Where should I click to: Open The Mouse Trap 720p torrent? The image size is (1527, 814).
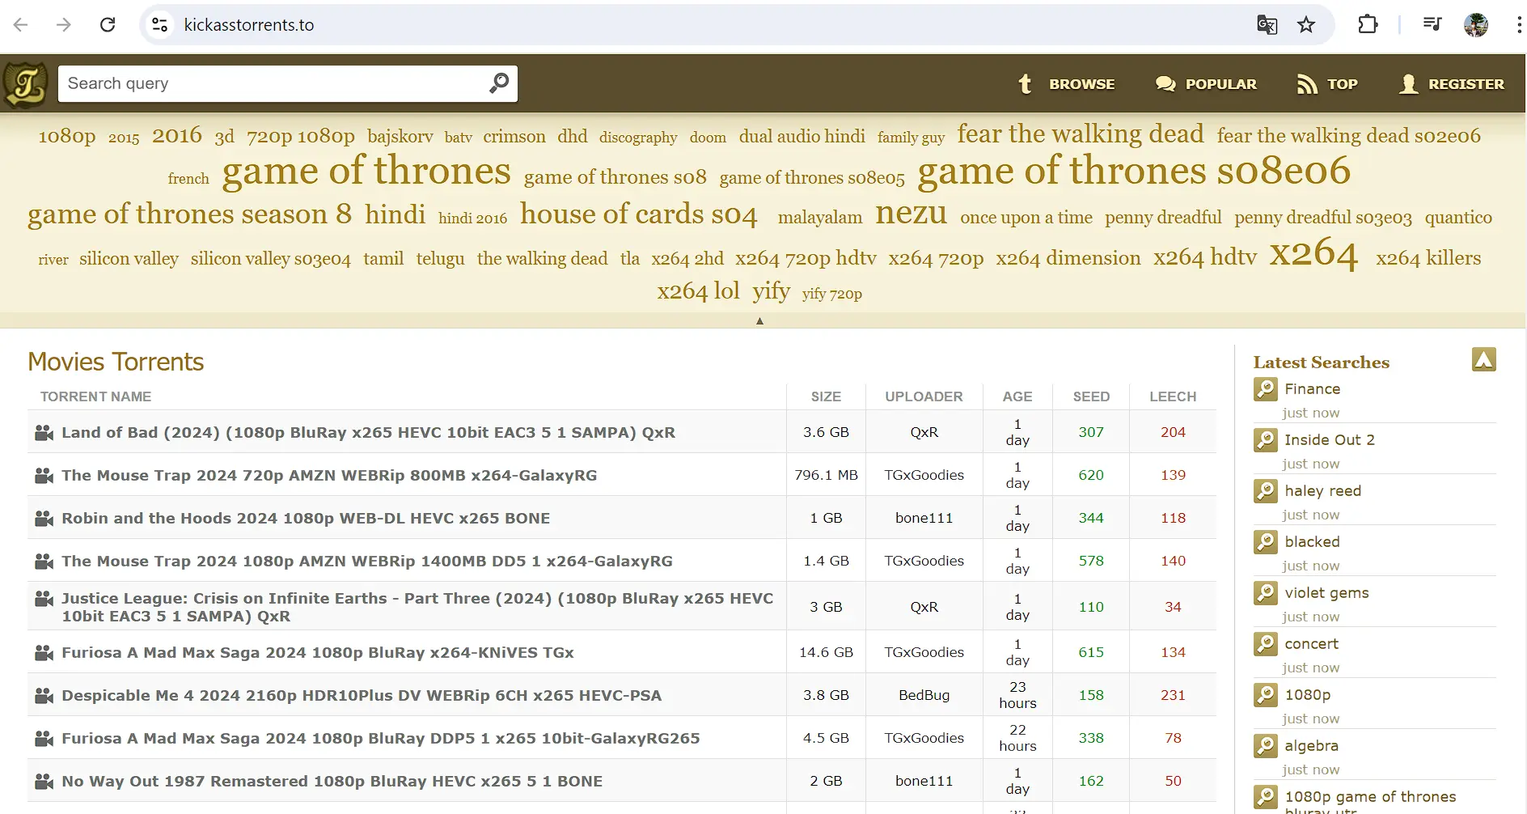pos(329,476)
